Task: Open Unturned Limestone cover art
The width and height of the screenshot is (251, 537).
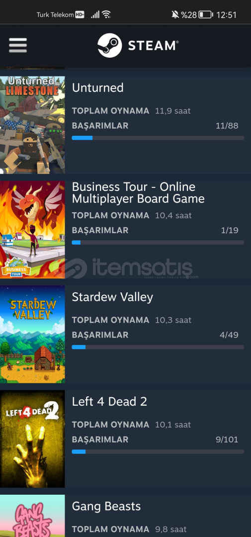Action: click(x=32, y=125)
